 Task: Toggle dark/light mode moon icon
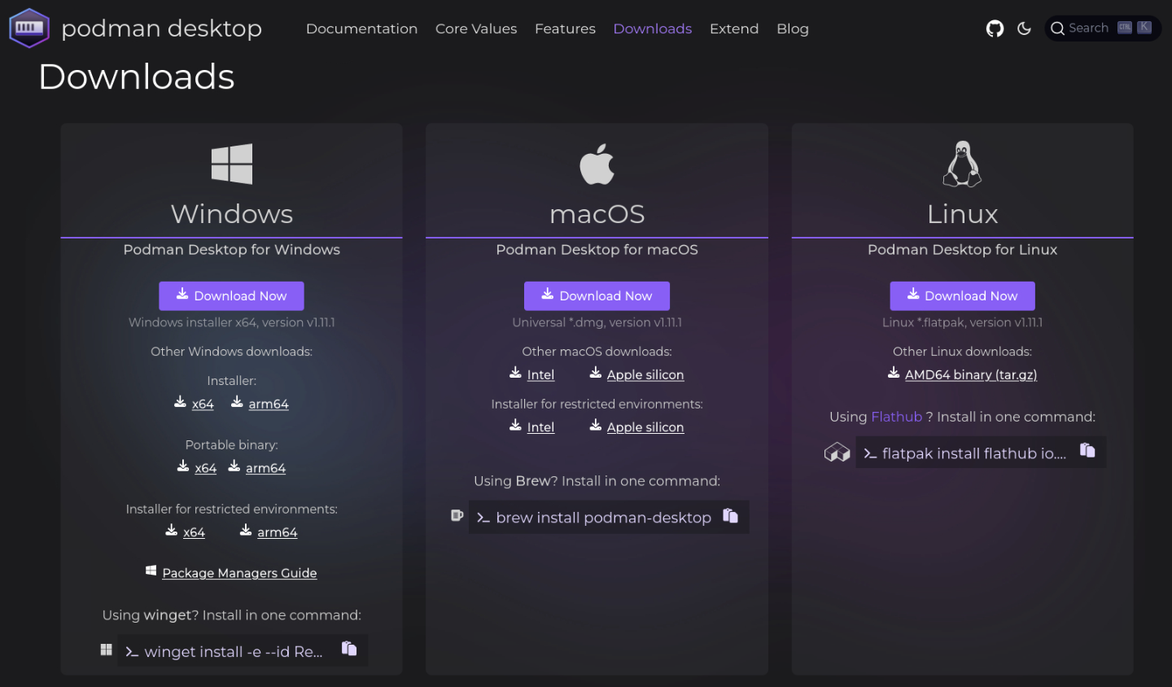1025,28
